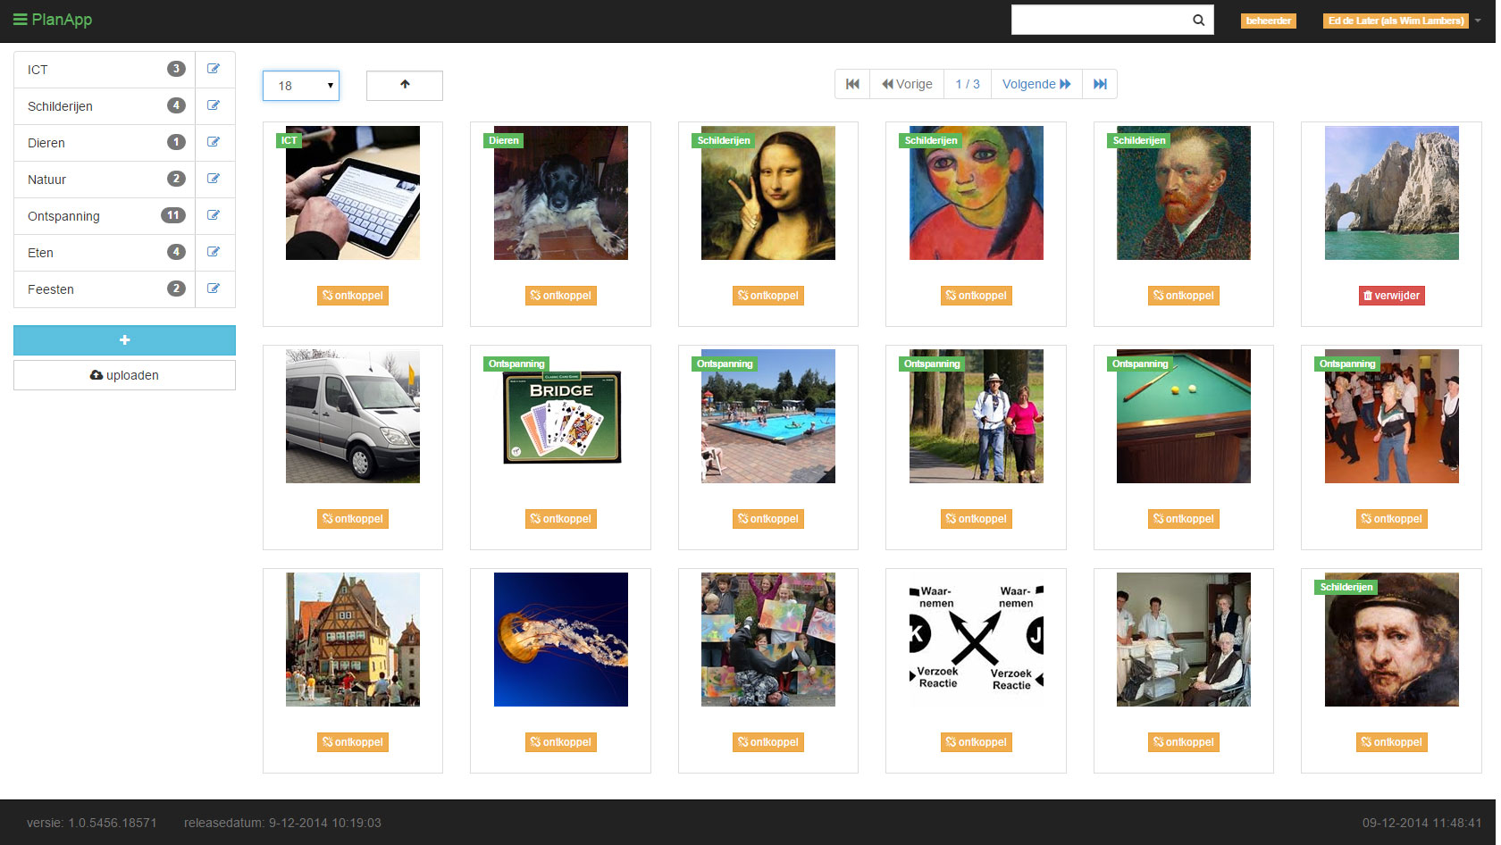Edit the Feesten category
The height and width of the screenshot is (845, 1501).
point(214,289)
